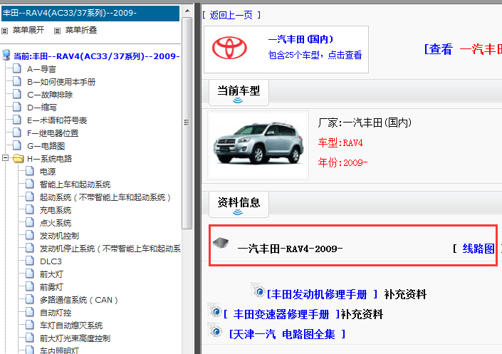The width and height of the screenshot is (502, 354).
Task: Click the page icon next to 电源
Action: (30, 171)
